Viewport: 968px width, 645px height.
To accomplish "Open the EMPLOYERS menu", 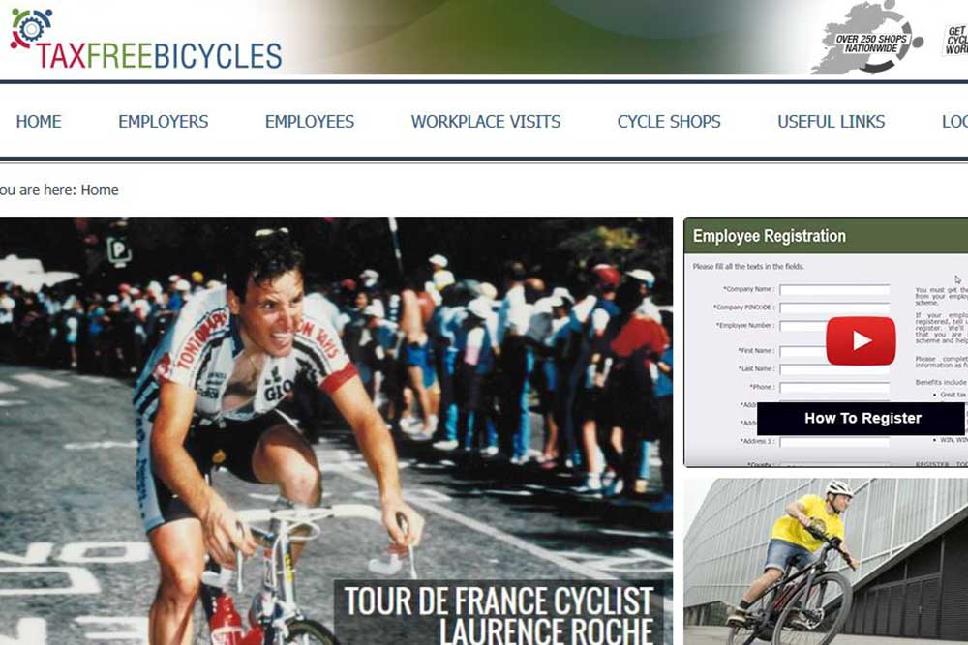I will pyautogui.click(x=163, y=122).
